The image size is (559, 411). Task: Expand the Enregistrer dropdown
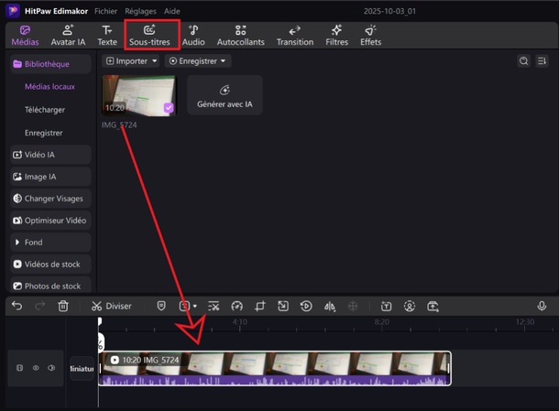(198, 61)
